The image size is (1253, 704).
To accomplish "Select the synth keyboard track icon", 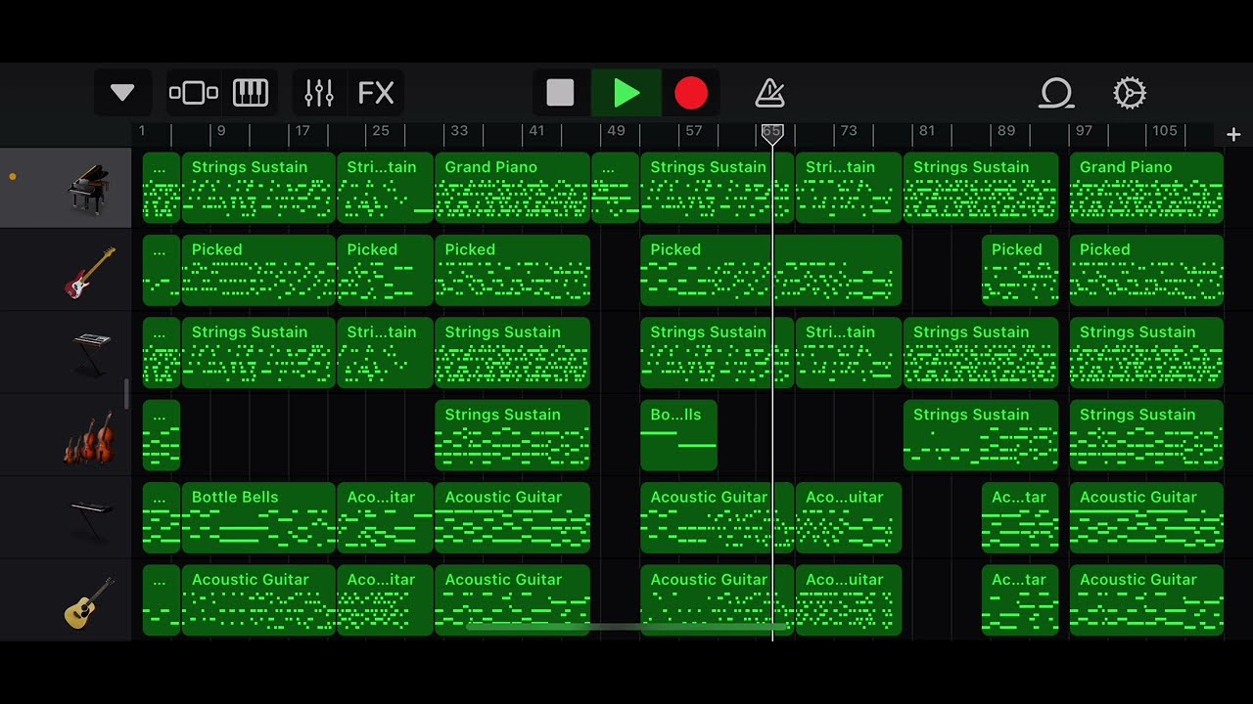I will pyautogui.click(x=91, y=354).
